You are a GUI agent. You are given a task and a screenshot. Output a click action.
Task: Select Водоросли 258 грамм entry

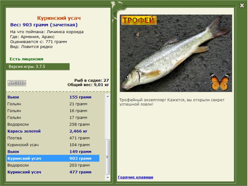coord(53,124)
